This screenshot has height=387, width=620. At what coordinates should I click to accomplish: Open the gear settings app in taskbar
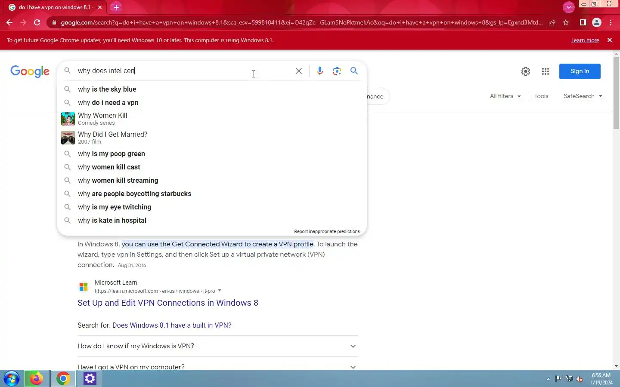(90, 378)
